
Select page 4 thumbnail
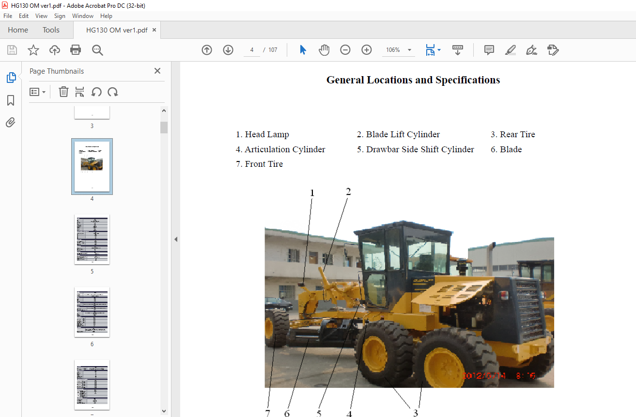pos(92,166)
